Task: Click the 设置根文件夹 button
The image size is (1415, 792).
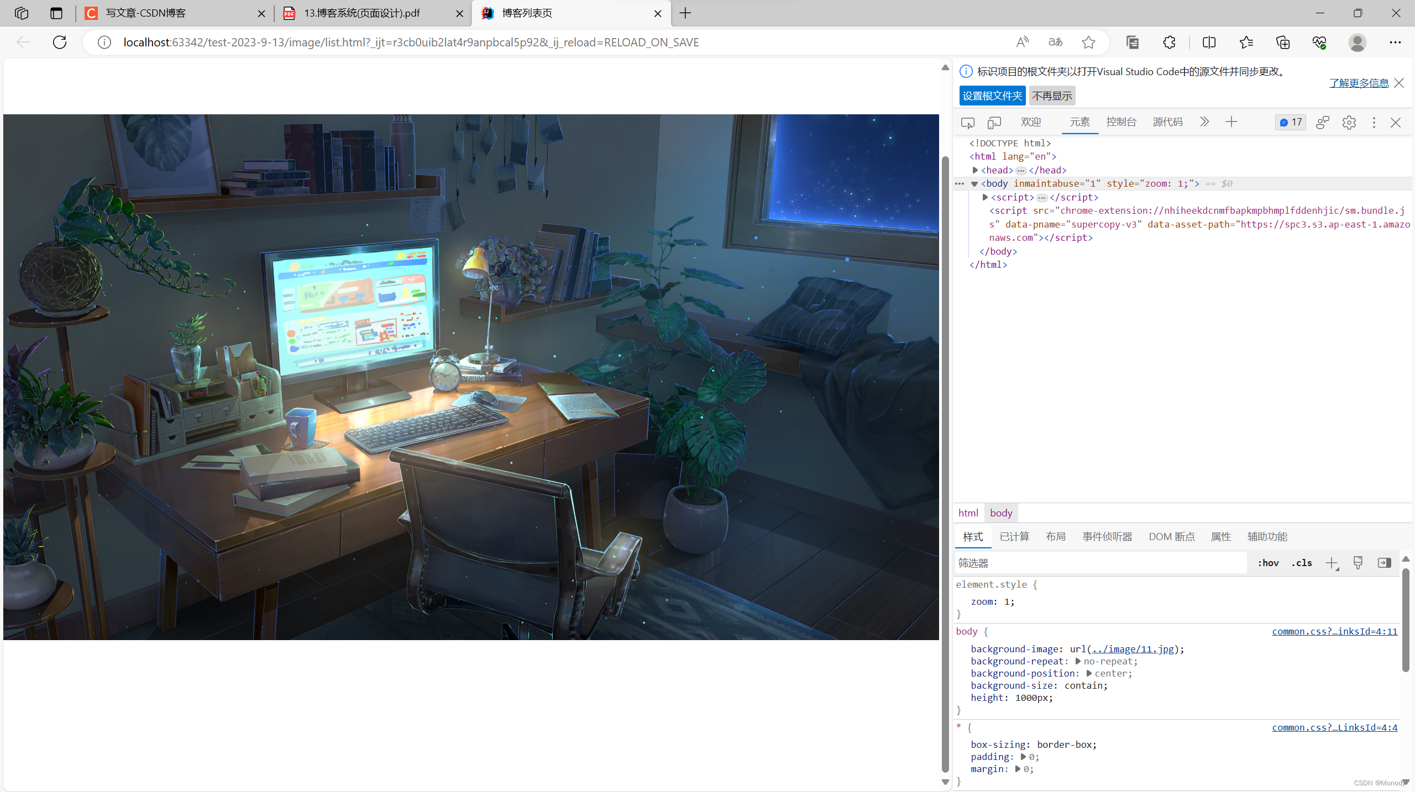Action: (992, 96)
